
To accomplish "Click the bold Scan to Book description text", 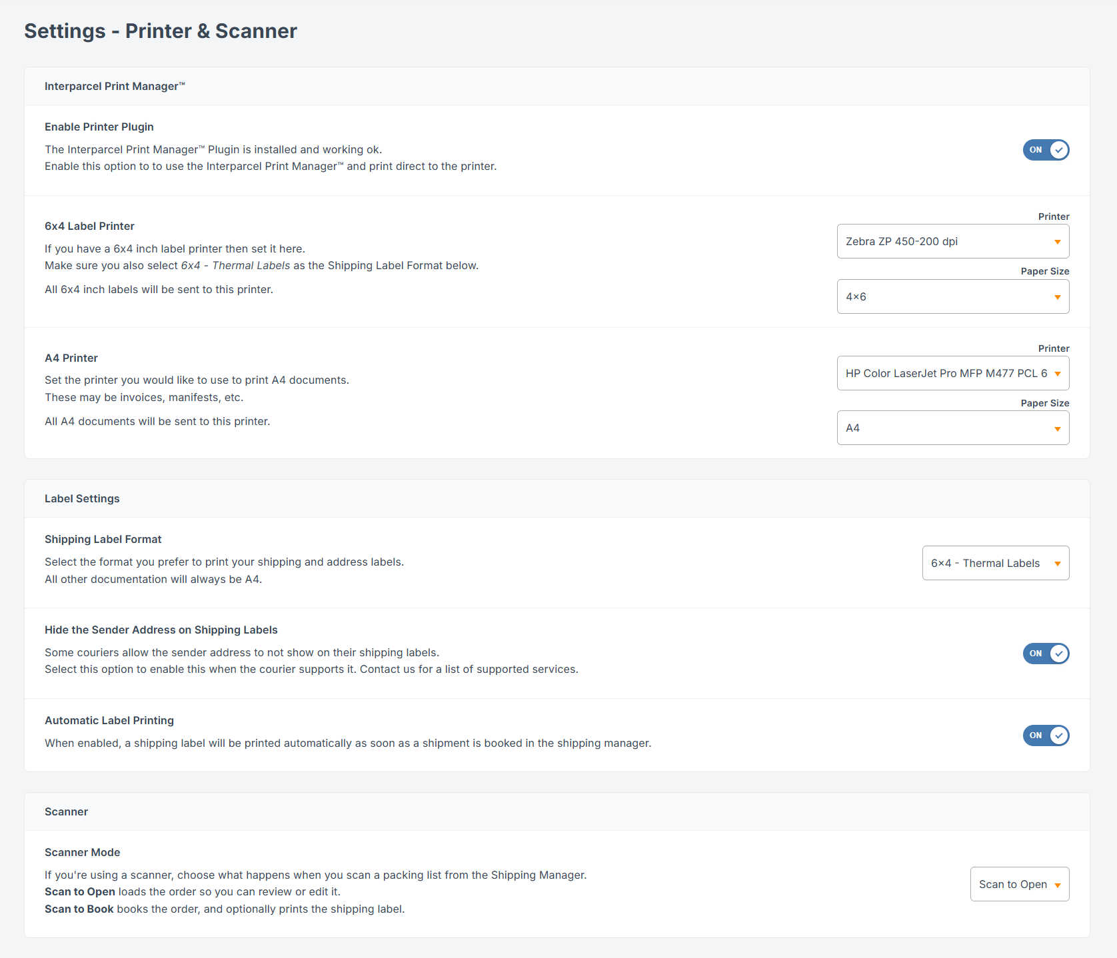I will click(79, 909).
